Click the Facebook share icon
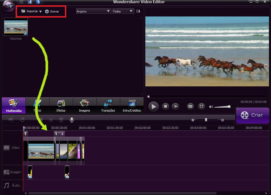The image size is (271, 195). (x=30, y=2)
